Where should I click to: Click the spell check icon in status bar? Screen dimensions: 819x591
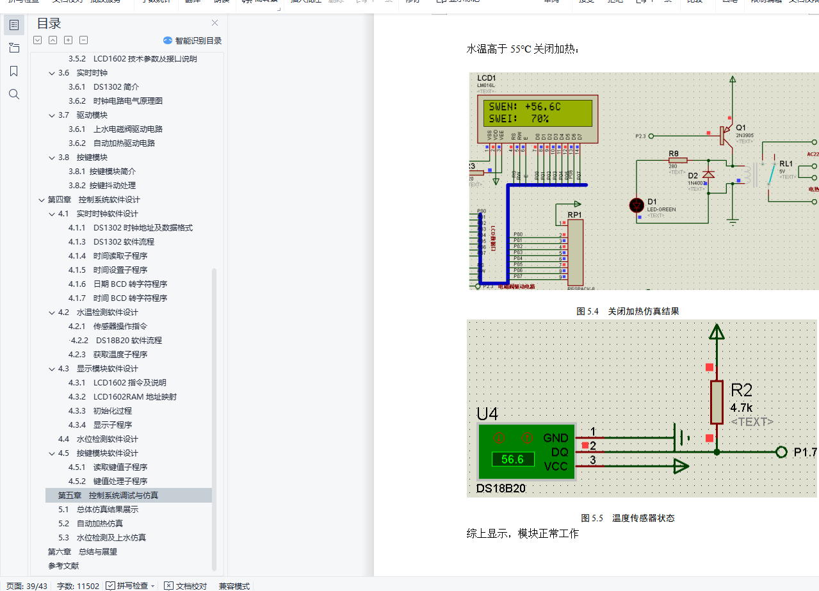(x=110, y=585)
